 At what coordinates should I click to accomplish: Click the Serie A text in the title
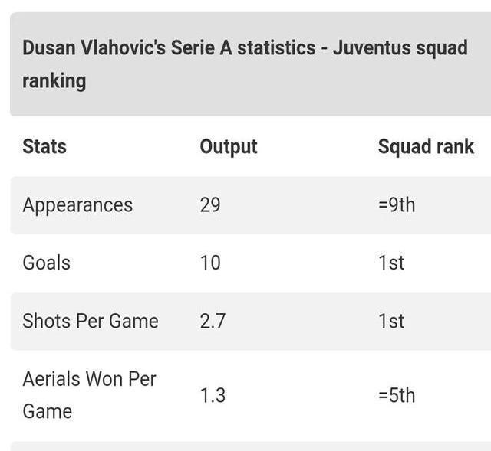click(201, 48)
